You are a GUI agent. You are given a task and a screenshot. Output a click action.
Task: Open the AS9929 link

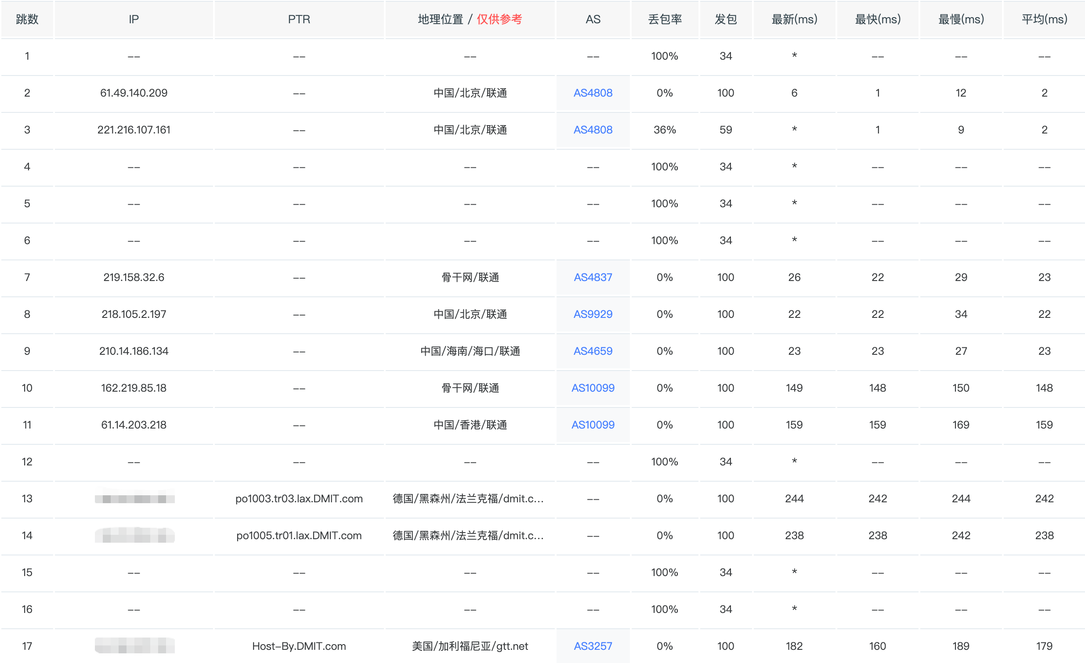pyautogui.click(x=593, y=314)
